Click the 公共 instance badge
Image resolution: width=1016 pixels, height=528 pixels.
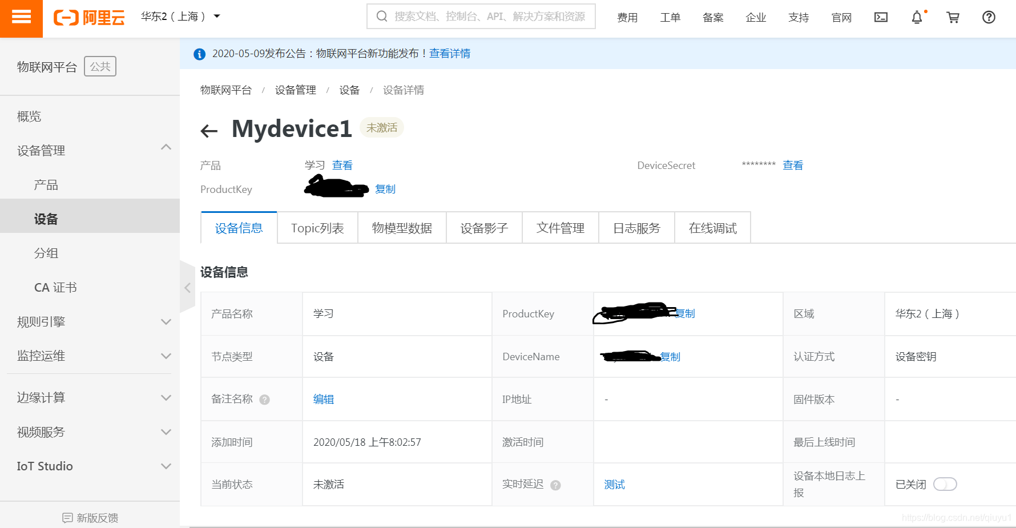point(100,66)
